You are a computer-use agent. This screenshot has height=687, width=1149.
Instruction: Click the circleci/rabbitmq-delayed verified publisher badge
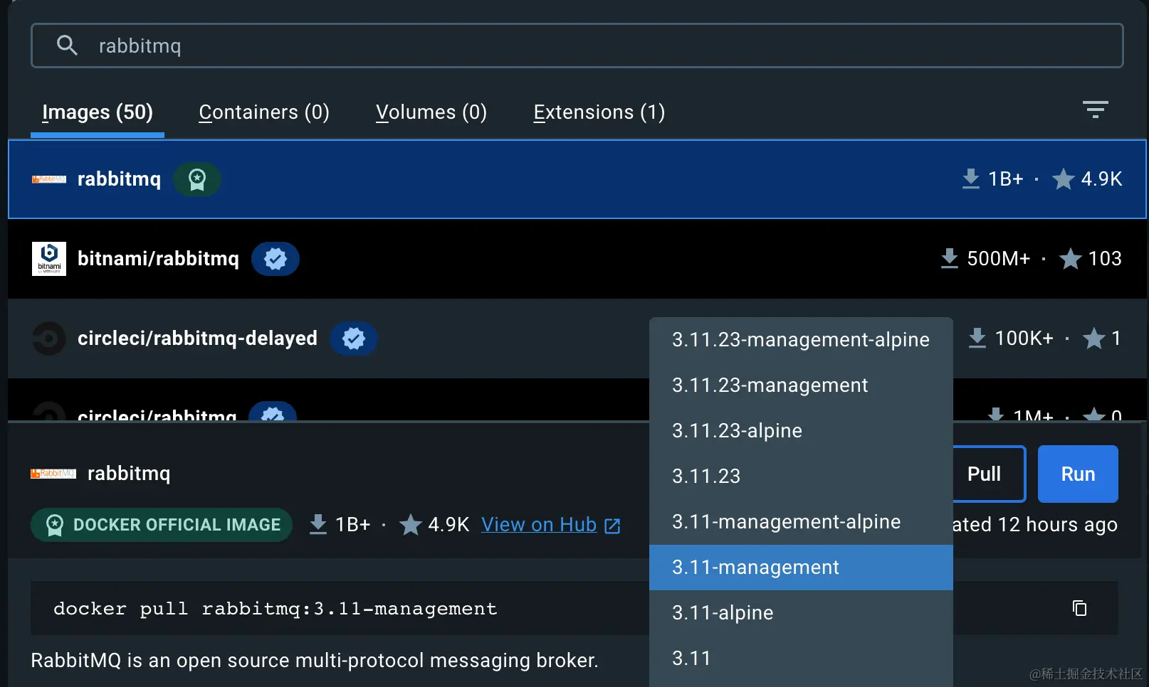point(354,339)
